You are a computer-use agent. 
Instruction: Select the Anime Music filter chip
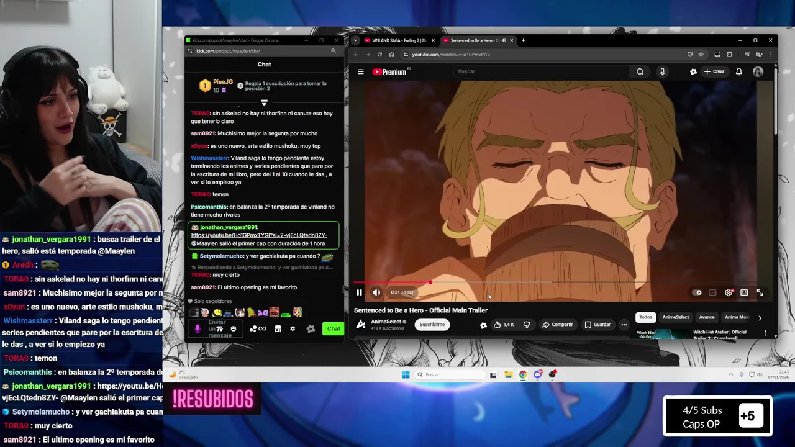coord(737,317)
